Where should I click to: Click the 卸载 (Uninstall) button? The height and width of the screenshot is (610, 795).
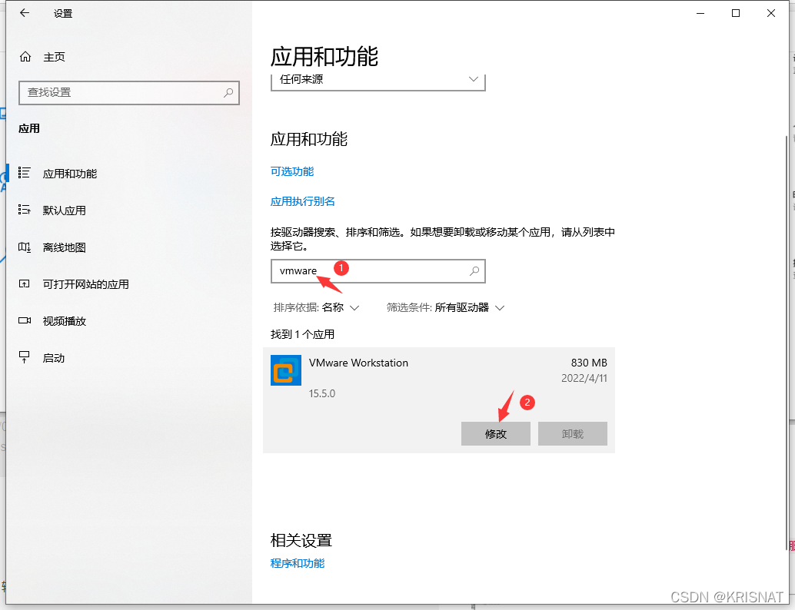tap(572, 433)
